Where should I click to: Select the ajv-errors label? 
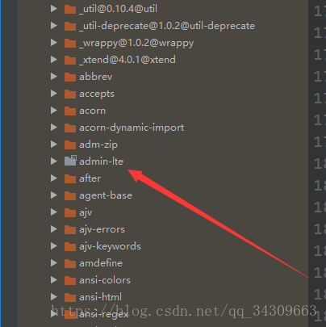(x=102, y=229)
